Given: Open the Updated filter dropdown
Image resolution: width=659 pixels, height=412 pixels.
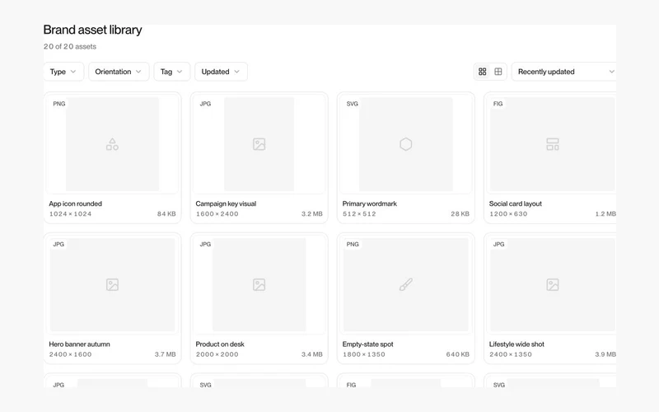Looking at the screenshot, I should click(x=221, y=72).
